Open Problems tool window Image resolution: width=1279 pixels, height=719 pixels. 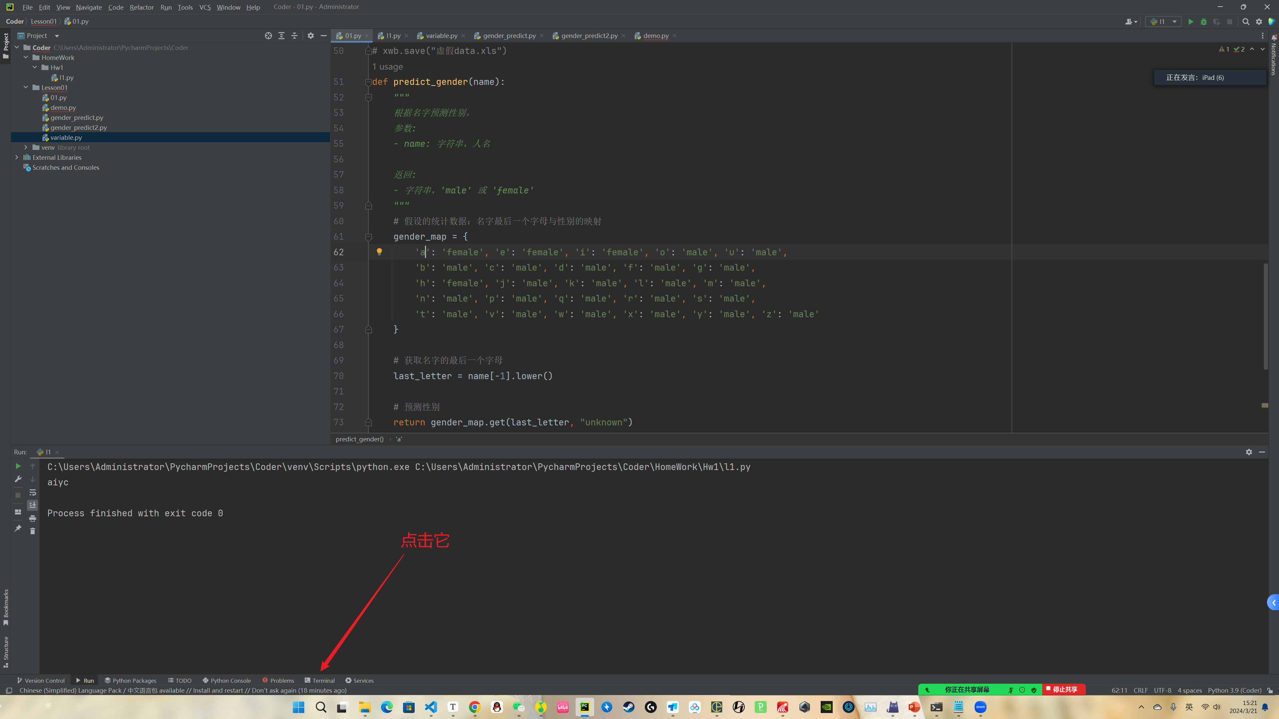click(x=278, y=680)
